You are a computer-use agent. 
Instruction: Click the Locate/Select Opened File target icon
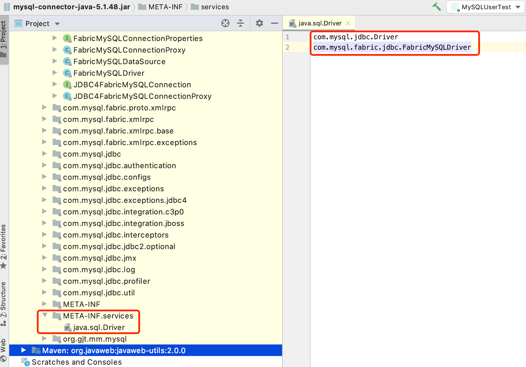pyautogui.click(x=225, y=23)
